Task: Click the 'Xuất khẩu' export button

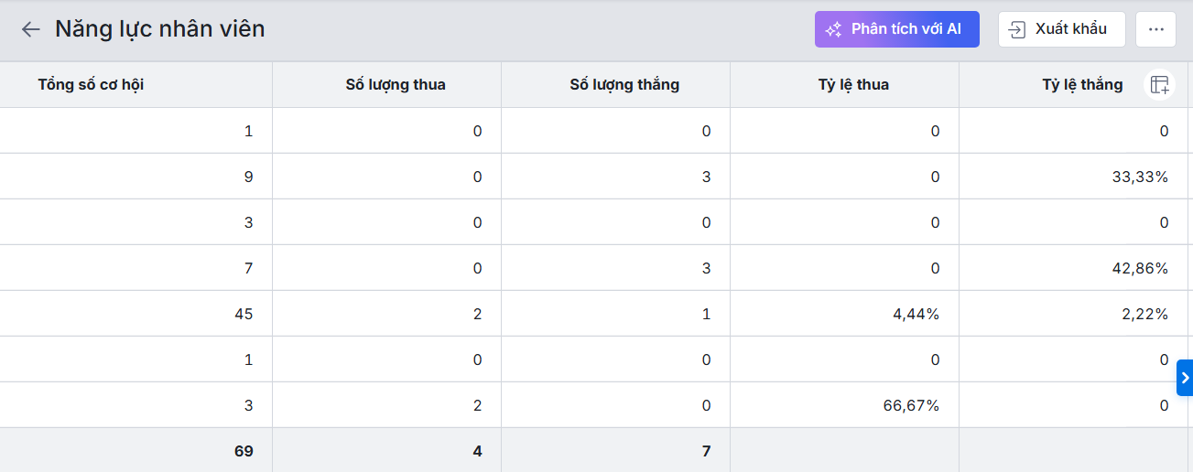Action: 1061,29
